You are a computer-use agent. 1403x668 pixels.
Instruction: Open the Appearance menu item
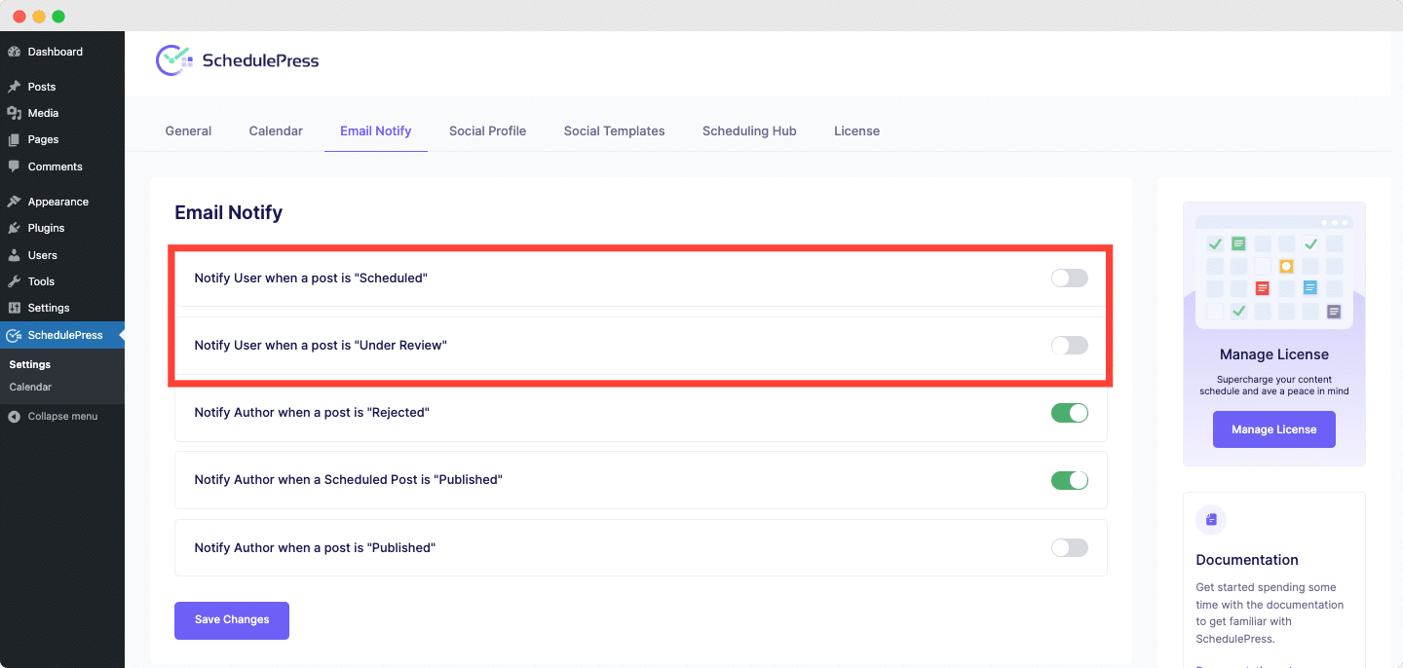[x=62, y=202]
